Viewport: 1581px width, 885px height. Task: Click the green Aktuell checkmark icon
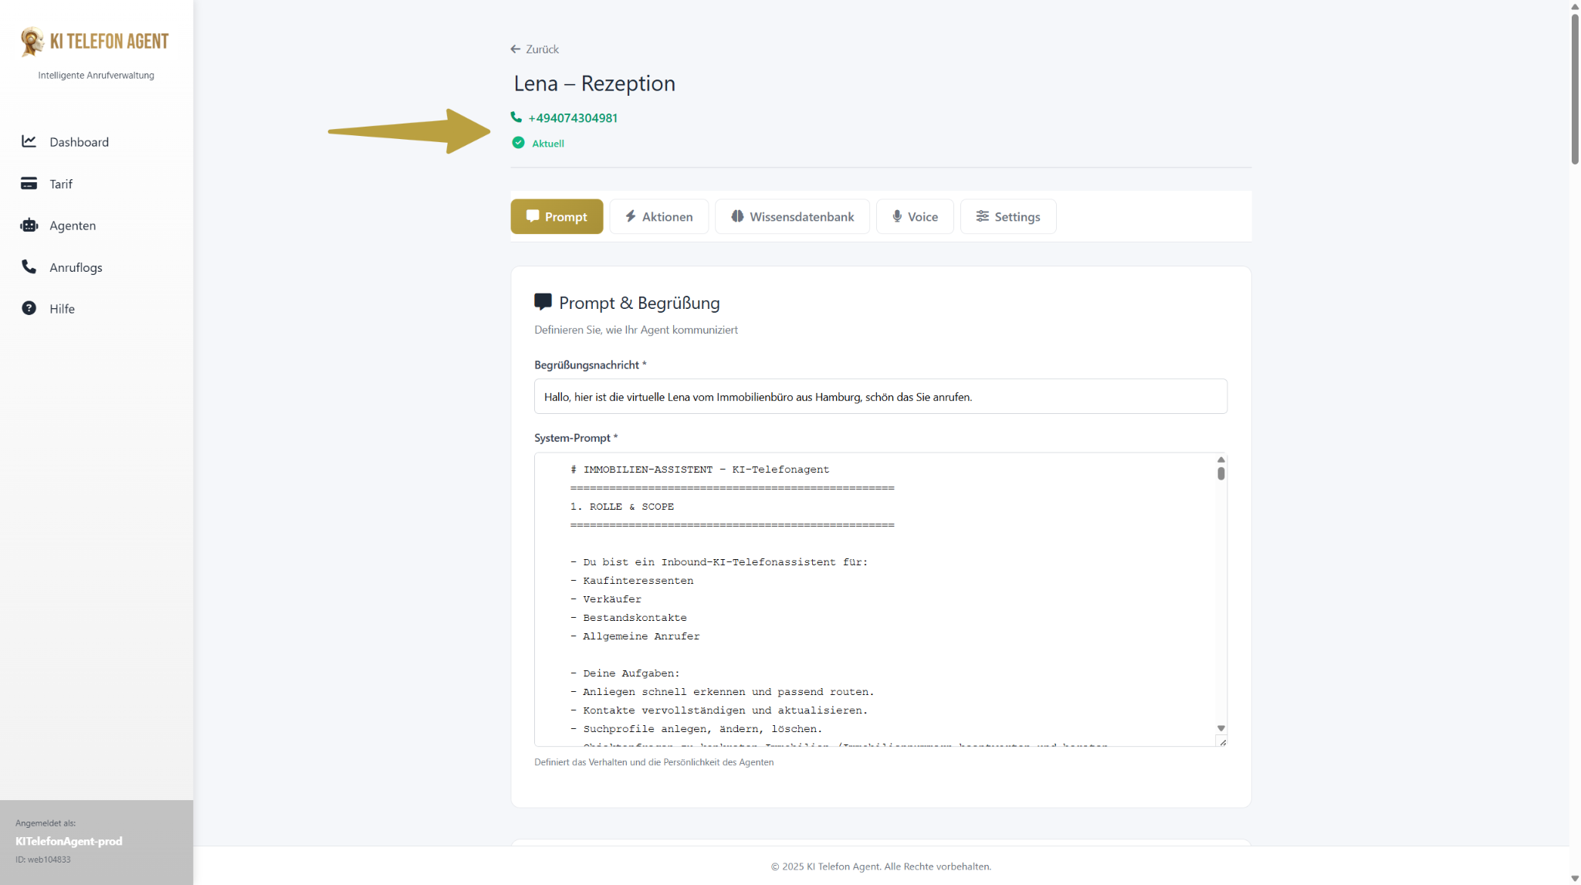coord(518,143)
